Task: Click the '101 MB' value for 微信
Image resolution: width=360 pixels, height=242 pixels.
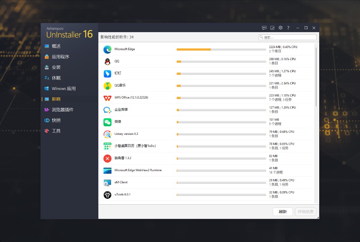Action: 274,120
